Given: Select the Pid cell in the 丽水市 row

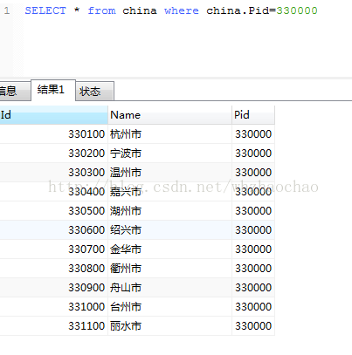Looking at the screenshot, I should click(x=253, y=326).
